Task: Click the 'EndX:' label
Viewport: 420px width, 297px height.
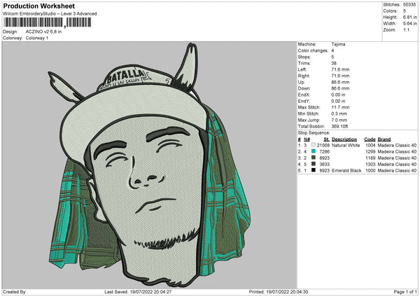Action: click(x=304, y=95)
